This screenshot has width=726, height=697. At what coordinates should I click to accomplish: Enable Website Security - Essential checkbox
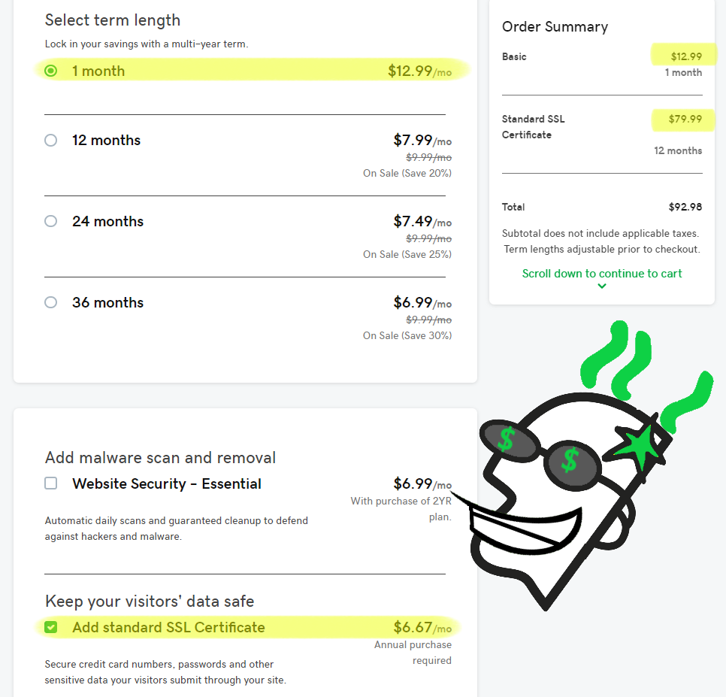51,483
